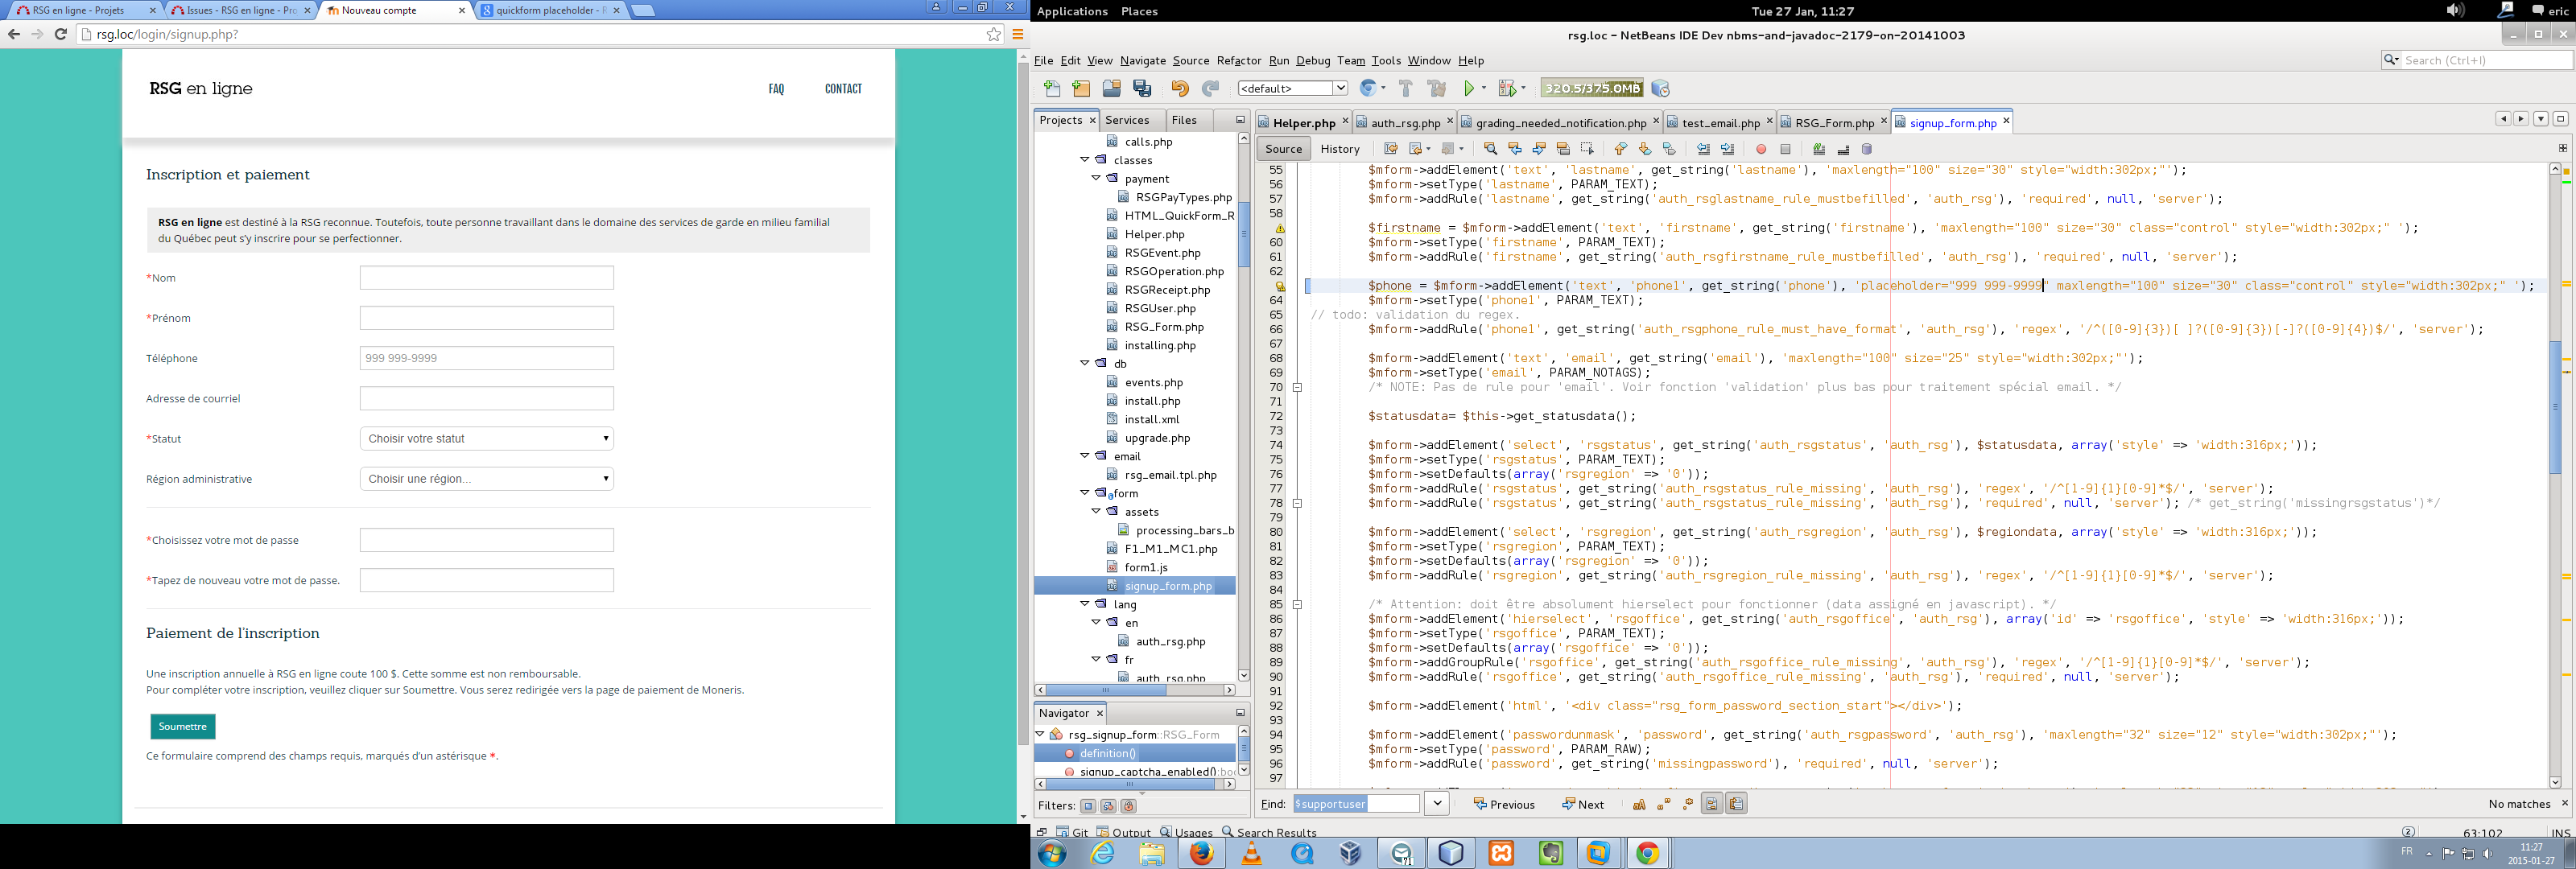Viewport: 2576px width, 869px height.
Task: Collapse the classes folder in Projects
Action: tap(1085, 160)
